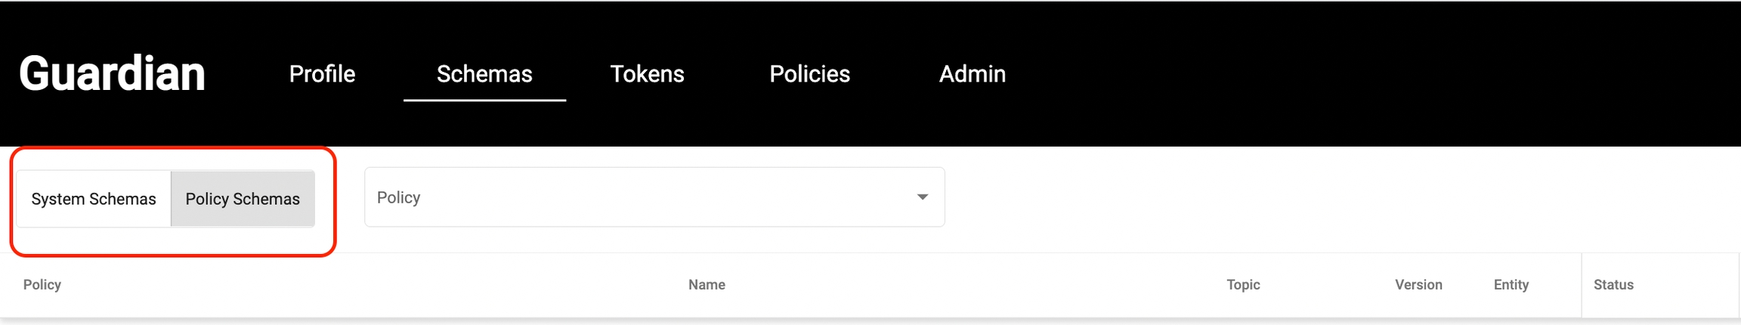The width and height of the screenshot is (1741, 325).
Task: Click the Policy placeholder text in filter
Action: pos(399,197)
